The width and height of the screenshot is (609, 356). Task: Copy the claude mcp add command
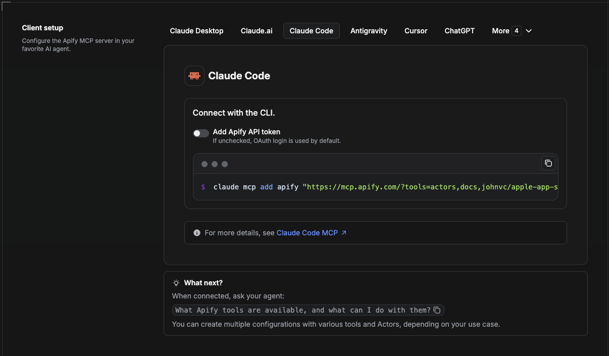point(548,163)
